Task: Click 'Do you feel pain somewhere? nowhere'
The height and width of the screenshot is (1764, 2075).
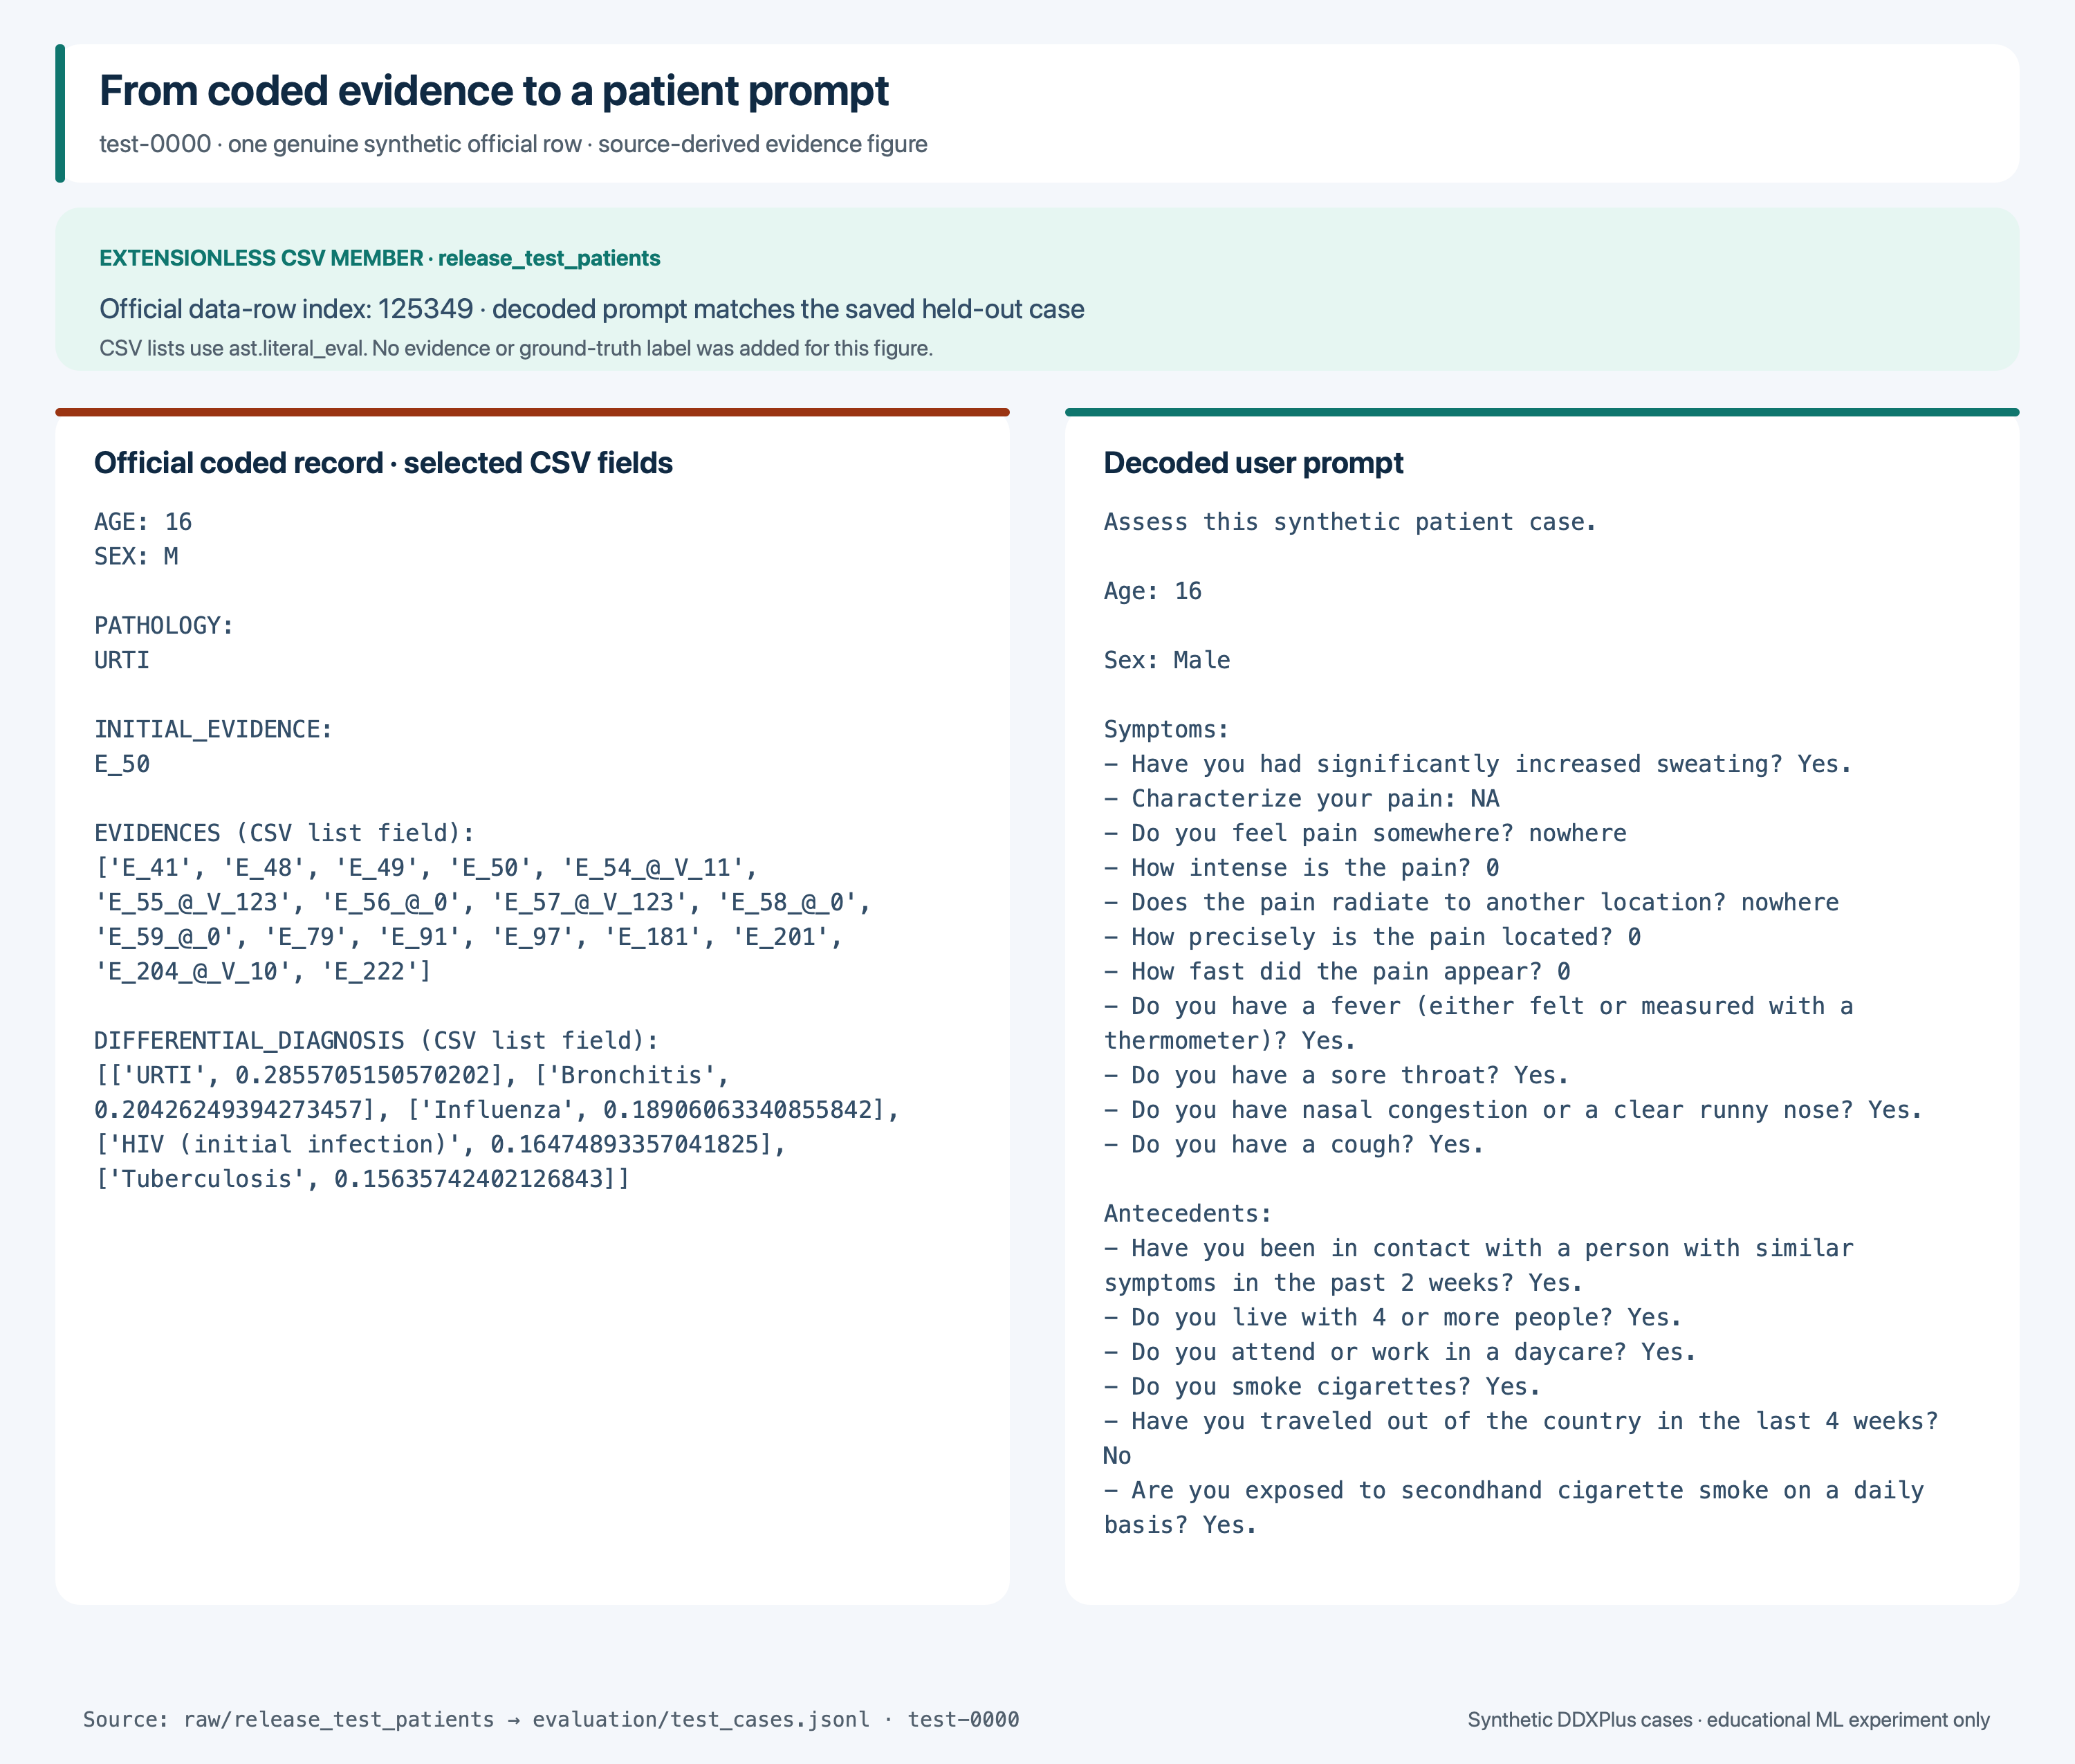Action: (x=1365, y=834)
